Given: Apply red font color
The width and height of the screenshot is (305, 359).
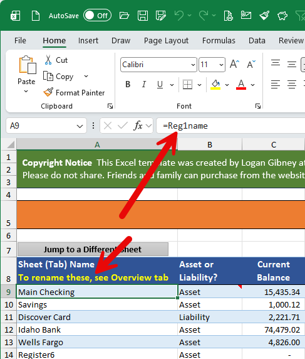Looking at the screenshot, I should (241, 85).
